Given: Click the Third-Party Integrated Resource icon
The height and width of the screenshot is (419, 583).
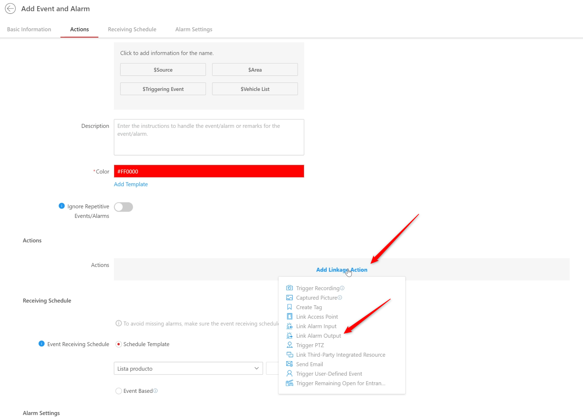Looking at the screenshot, I should point(289,355).
